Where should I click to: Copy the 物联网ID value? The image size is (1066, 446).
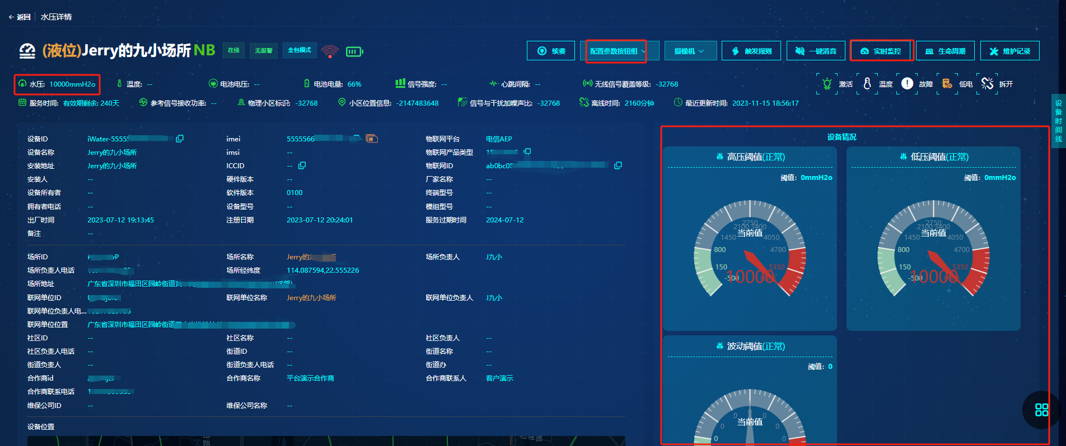click(x=618, y=165)
